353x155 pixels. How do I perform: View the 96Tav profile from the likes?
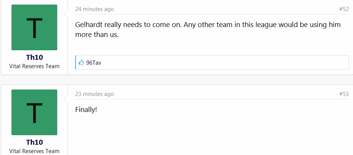[x=93, y=63]
